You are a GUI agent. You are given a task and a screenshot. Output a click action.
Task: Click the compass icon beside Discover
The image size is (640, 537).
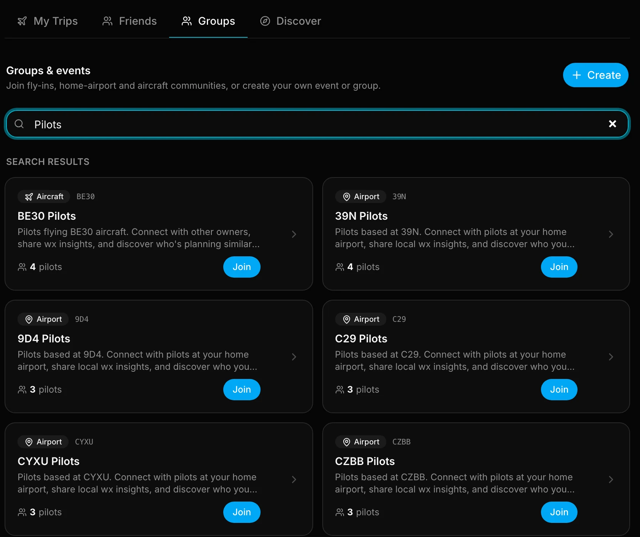(x=265, y=21)
